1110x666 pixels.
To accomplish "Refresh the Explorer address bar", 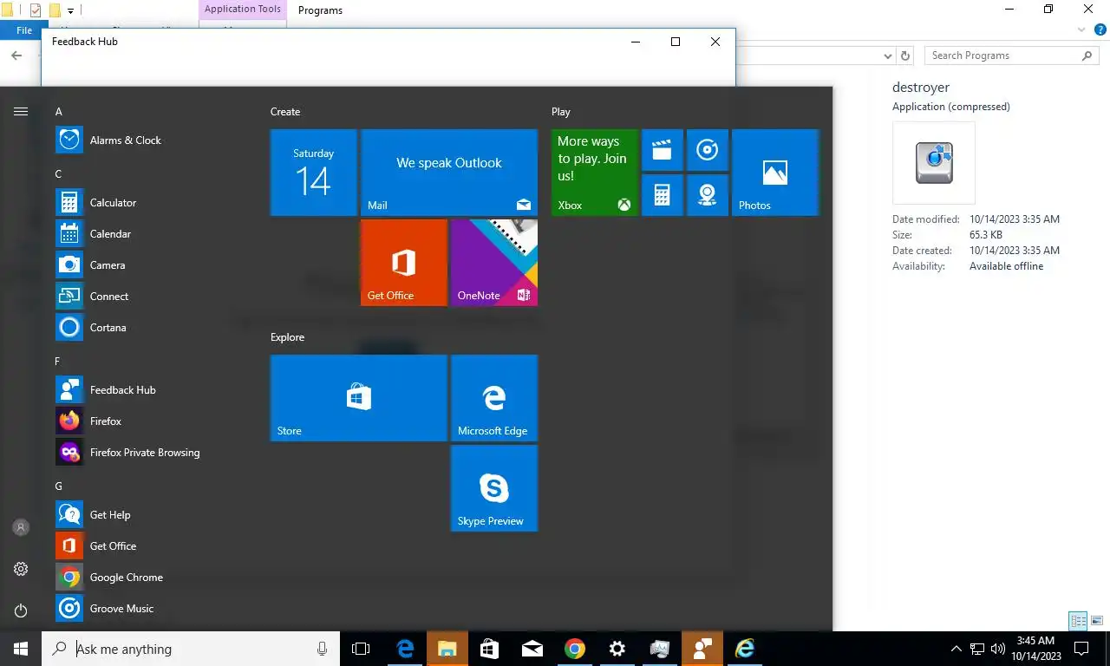I will click(905, 55).
